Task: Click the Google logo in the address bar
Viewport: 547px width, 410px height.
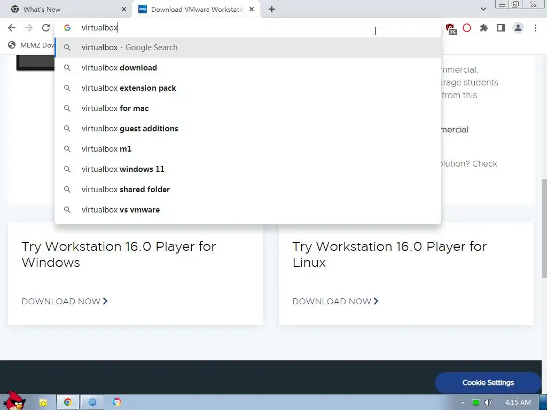Action: (x=67, y=28)
